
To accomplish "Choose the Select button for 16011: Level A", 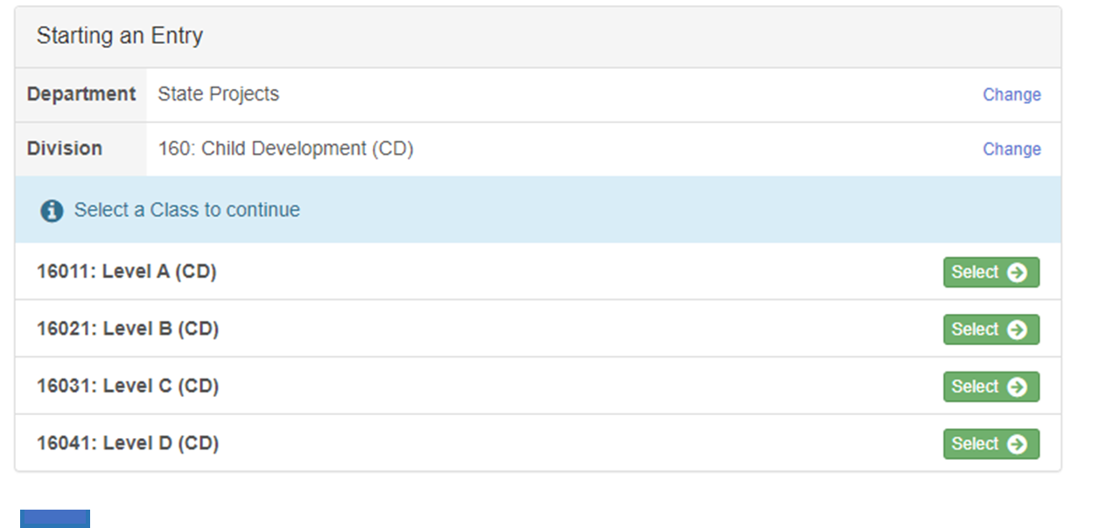I will tap(991, 272).
